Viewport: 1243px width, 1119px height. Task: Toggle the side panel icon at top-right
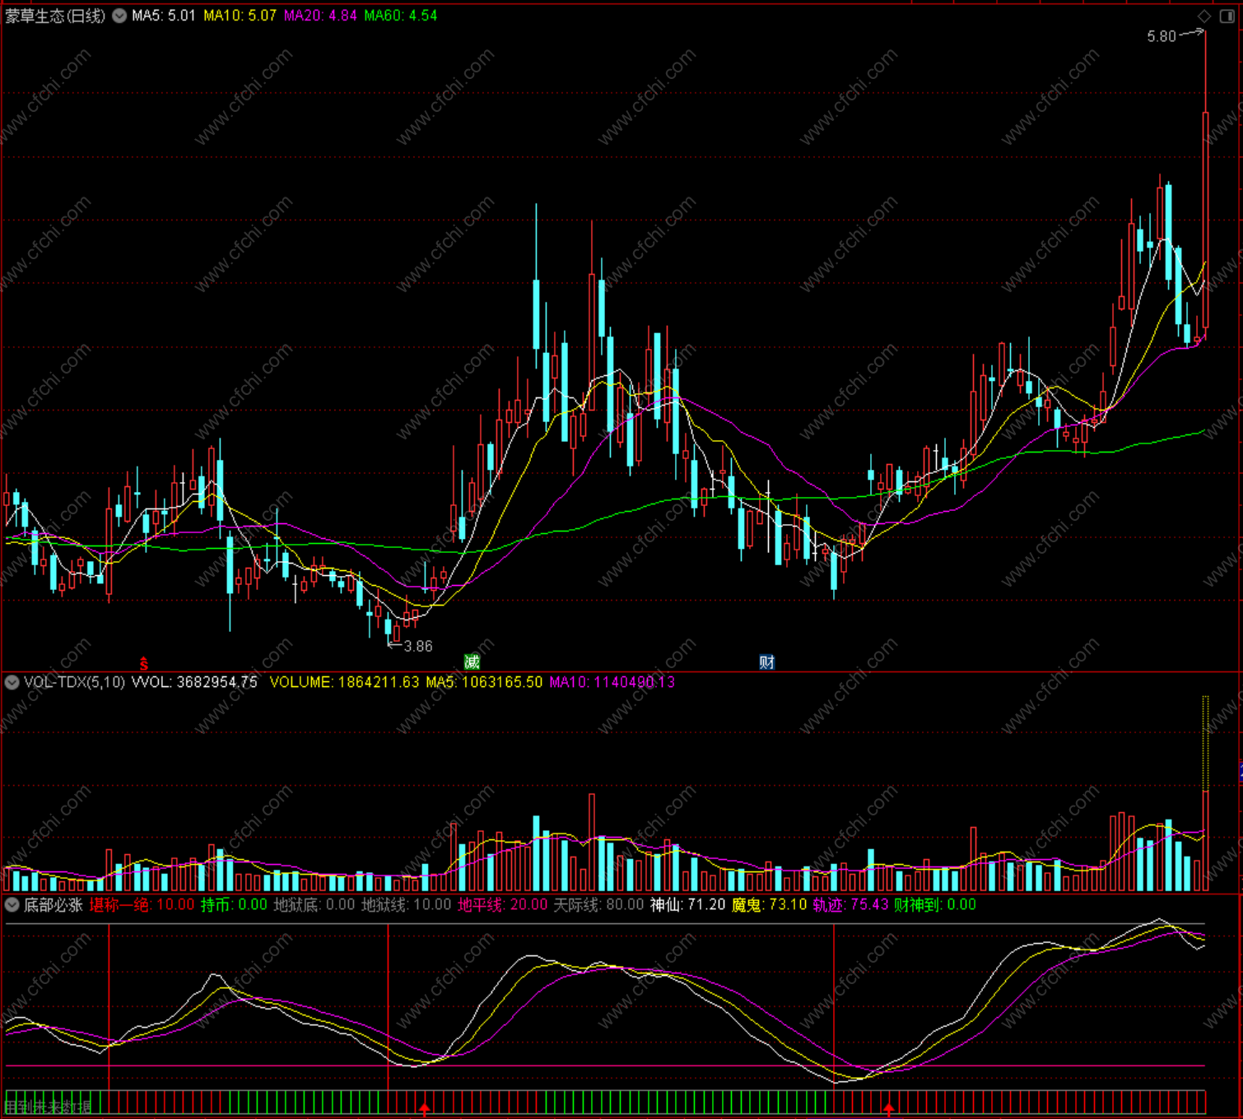[1227, 16]
